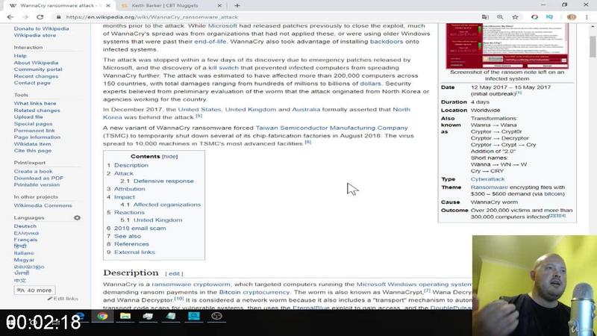Open File Explorer from the taskbar
Image resolution: width=597 pixels, height=336 pixels.
(x=125, y=316)
